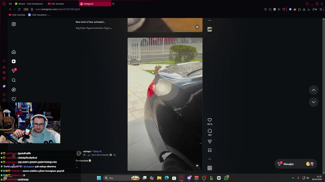325x182 pixels.
Task: Open Discord from the taskbar
Action: click(189, 178)
